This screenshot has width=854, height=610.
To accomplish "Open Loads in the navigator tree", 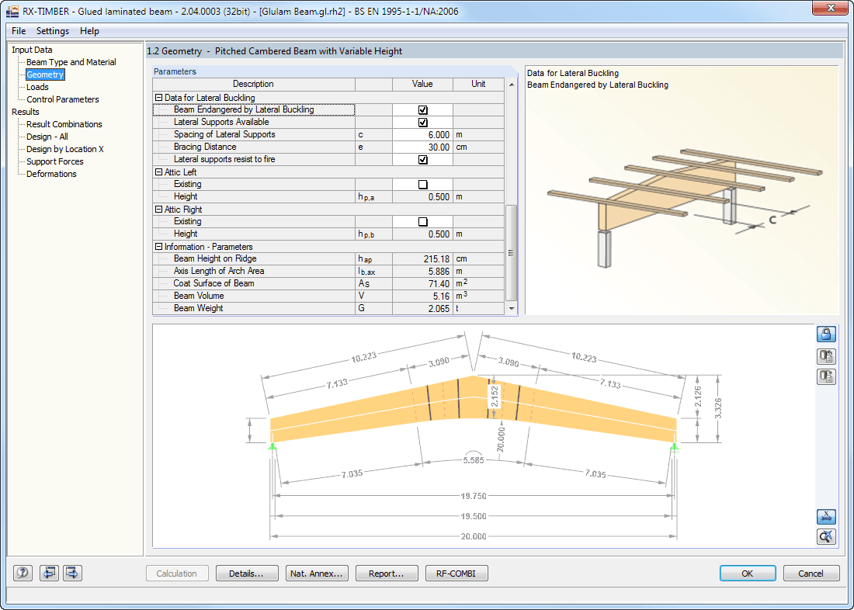I will 37,87.
